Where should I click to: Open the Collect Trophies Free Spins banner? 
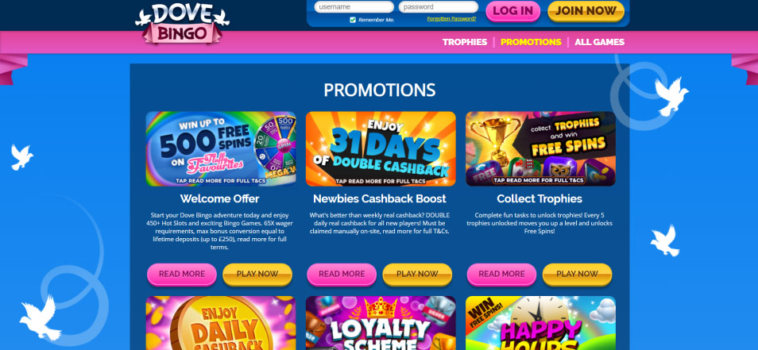[540, 148]
